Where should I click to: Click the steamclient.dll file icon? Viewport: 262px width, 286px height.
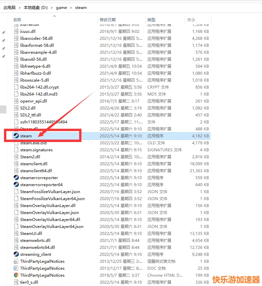(16, 164)
